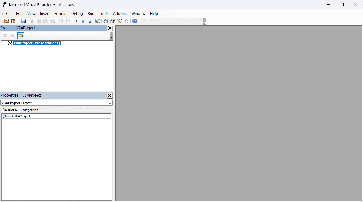This screenshot has width=363, height=202.
Task: Click the Toolbox hammer-and-wrench icon
Action: pyautogui.click(x=126, y=21)
